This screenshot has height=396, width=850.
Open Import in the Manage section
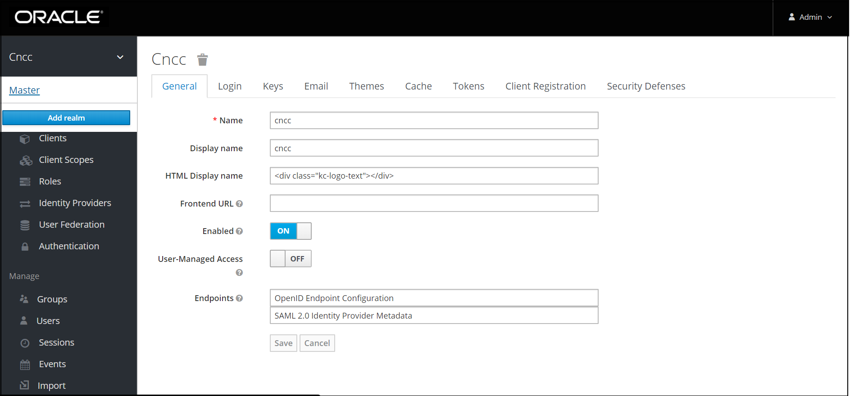(52, 386)
